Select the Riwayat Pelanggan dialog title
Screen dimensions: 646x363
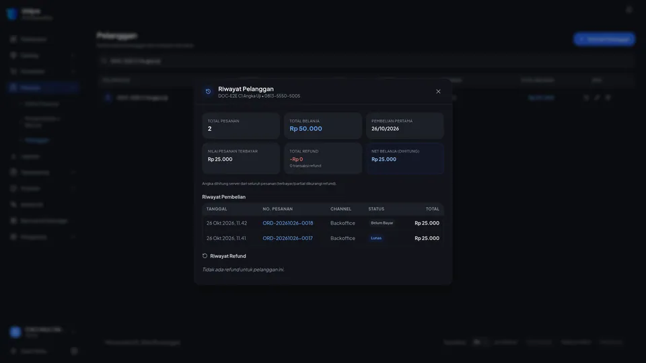pyautogui.click(x=246, y=89)
